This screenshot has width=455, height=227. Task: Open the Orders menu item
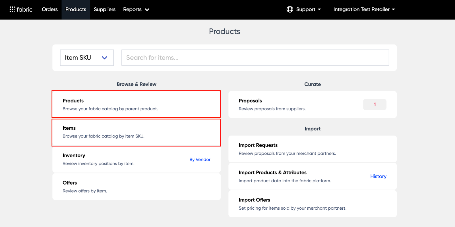[x=49, y=9]
